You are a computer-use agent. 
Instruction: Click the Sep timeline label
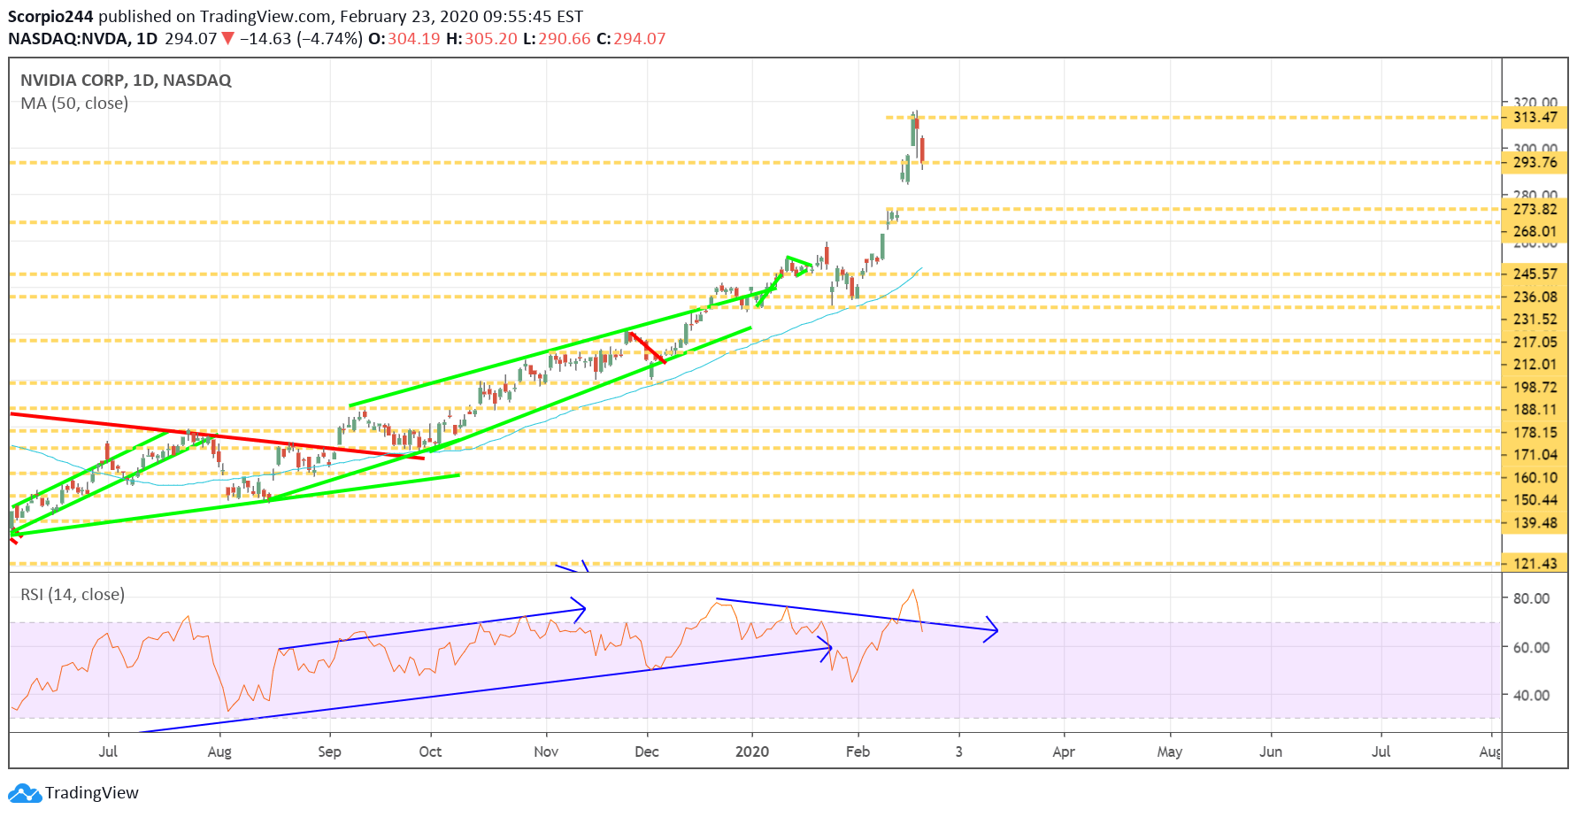(x=329, y=751)
